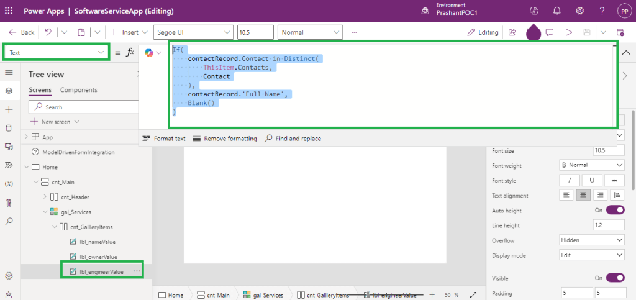The height and width of the screenshot is (300, 636).
Task: Click the Variables (x) icon in sidebar
Action: click(9, 184)
